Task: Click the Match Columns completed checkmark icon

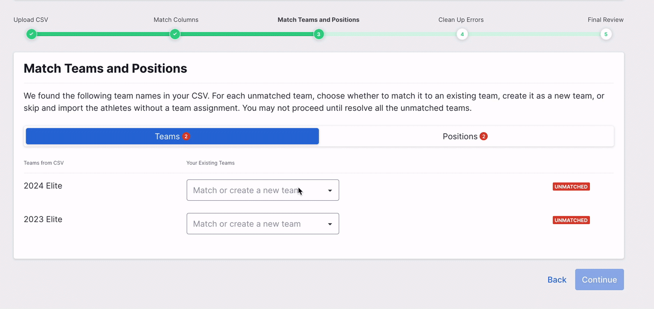Action: pyautogui.click(x=175, y=34)
